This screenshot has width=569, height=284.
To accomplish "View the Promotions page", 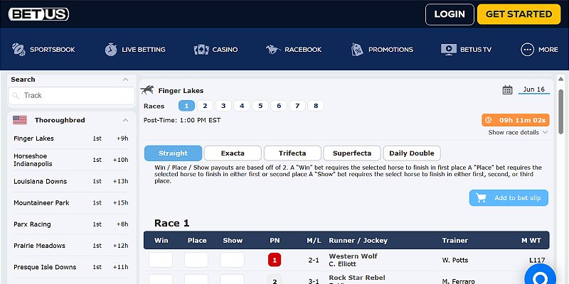I will (x=382, y=50).
